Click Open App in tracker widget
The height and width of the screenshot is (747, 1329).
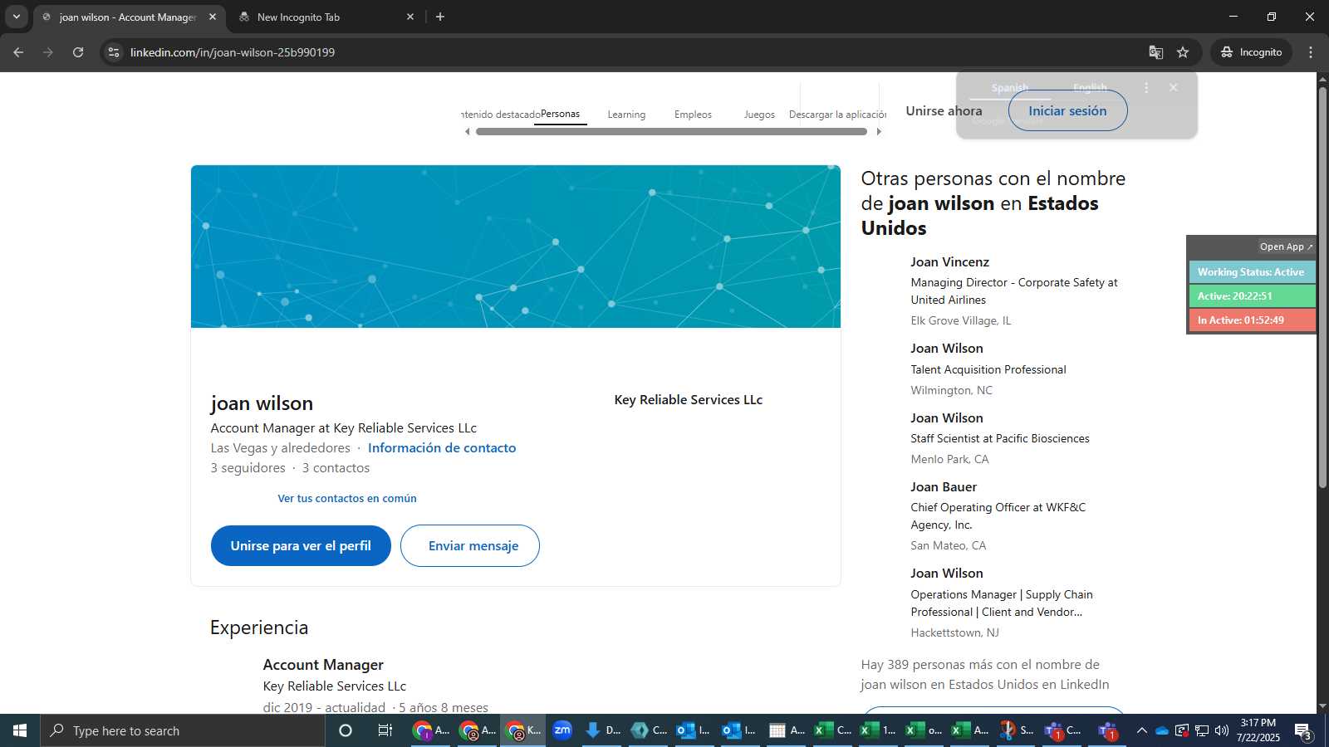1286,247
